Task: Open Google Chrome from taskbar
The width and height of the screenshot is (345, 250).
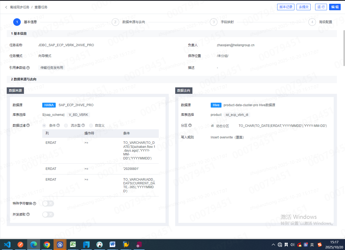Action: point(47,245)
